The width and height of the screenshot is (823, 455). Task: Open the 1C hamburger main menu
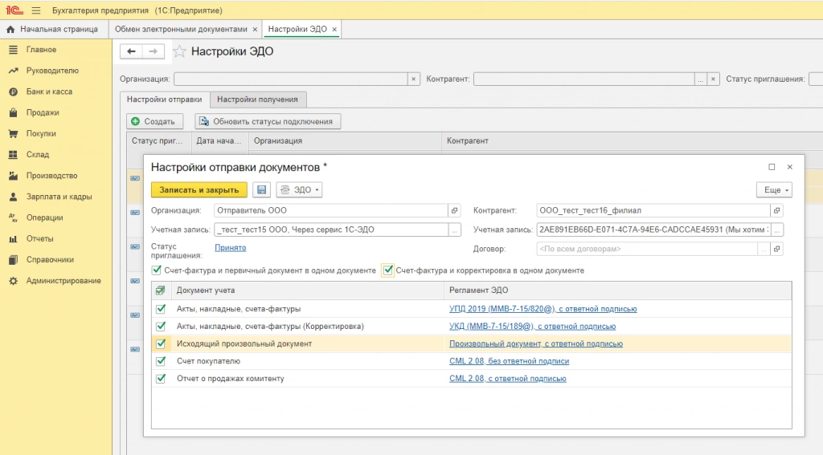[x=35, y=10]
